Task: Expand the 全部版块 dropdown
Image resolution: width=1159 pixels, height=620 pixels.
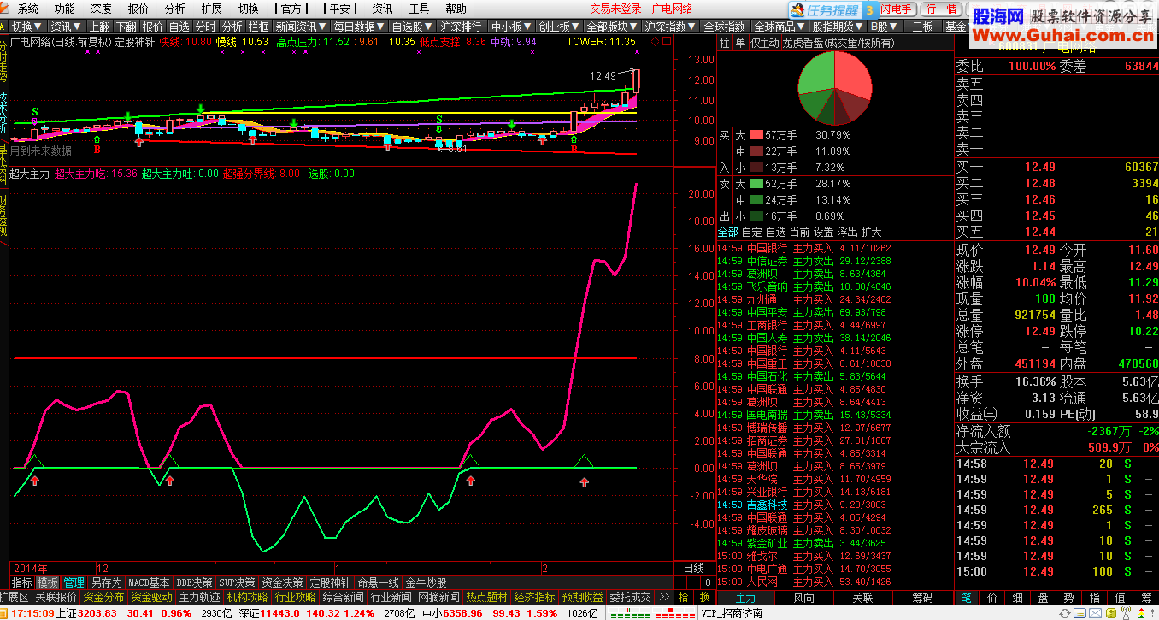Action: click(612, 27)
